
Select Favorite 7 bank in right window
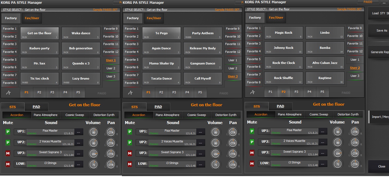(254, 75)
